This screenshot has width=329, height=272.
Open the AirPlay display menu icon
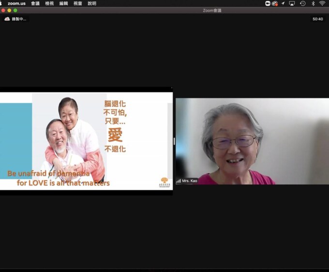click(x=292, y=3)
